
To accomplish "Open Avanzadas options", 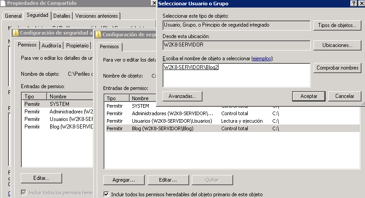I will pos(182,96).
